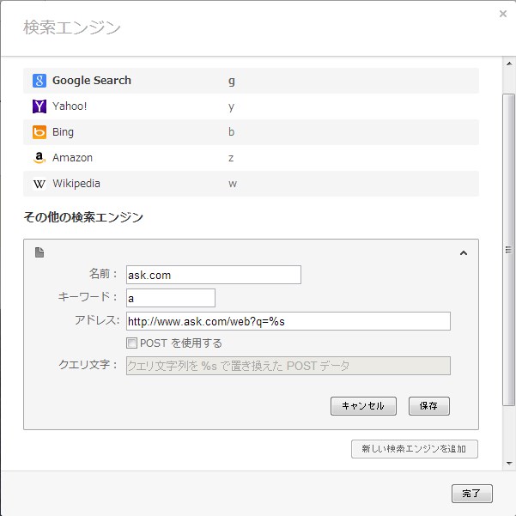The width and height of the screenshot is (516, 516).
Task: Click the disabled クエリ文字 POST data field
Action: [x=288, y=366]
